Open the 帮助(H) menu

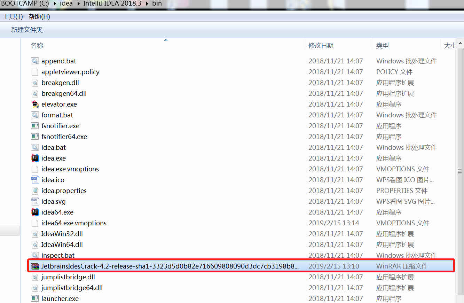pyautogui.click(x=39, y=16)
